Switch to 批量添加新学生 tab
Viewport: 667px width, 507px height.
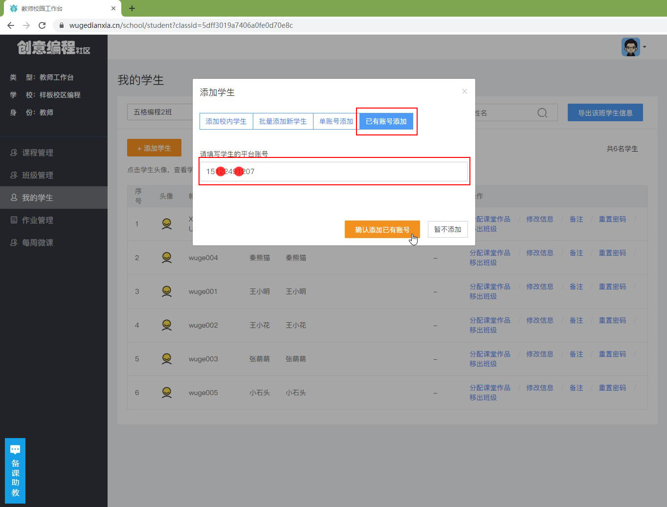click(x=283, y=121)
